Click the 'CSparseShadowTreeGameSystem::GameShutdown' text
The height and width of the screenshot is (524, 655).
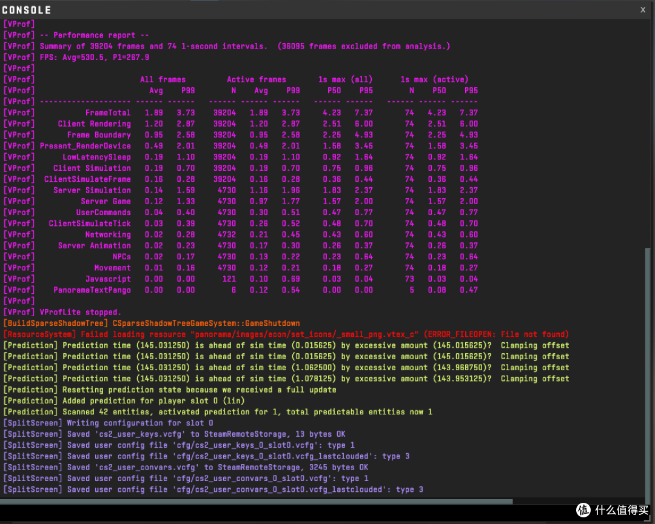point(206,323)
